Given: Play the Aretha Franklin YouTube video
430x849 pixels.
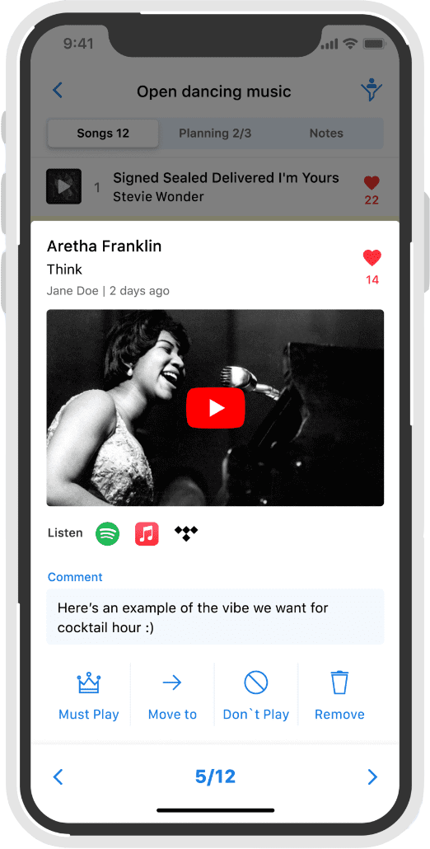Looking at the screenshot, I should [x=215, y=408].
